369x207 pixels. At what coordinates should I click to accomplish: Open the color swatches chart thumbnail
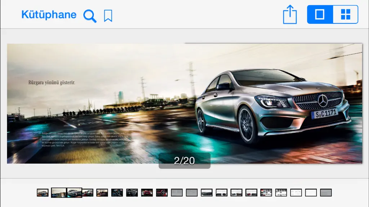[266, 193]
